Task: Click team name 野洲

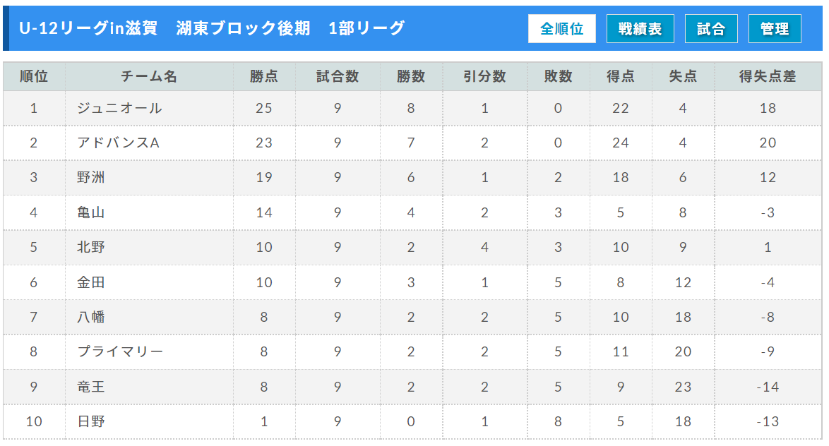Action: [91, 178]
